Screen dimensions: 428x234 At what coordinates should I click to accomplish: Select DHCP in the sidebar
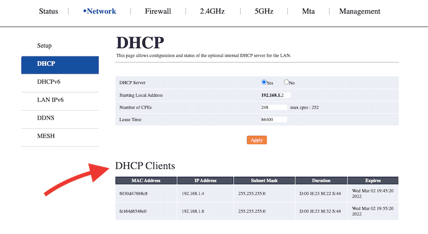47,64
